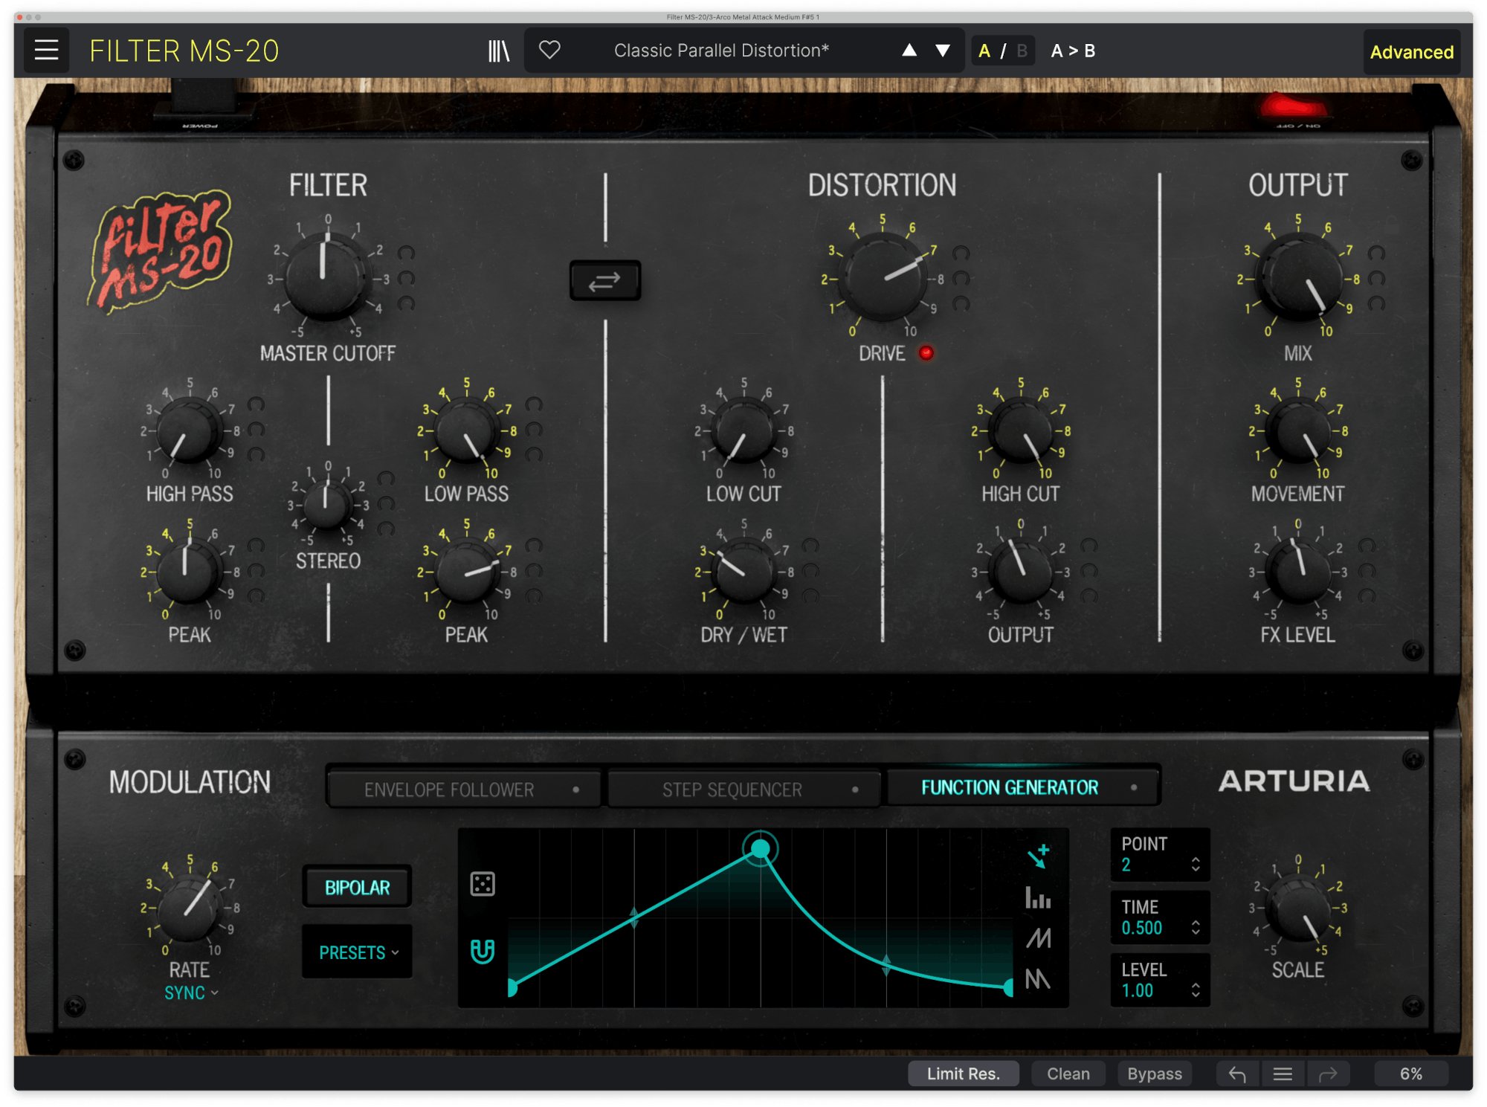Viewport: 1487px width, 1107px height.
Task: Favorite the current preset with the heart icon
Action: pos(551,50)
